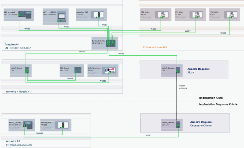Click the SN : 018.001.UCA.003 text
The image size is (244, 148).
pyautogui.click(x=19, y=145)
